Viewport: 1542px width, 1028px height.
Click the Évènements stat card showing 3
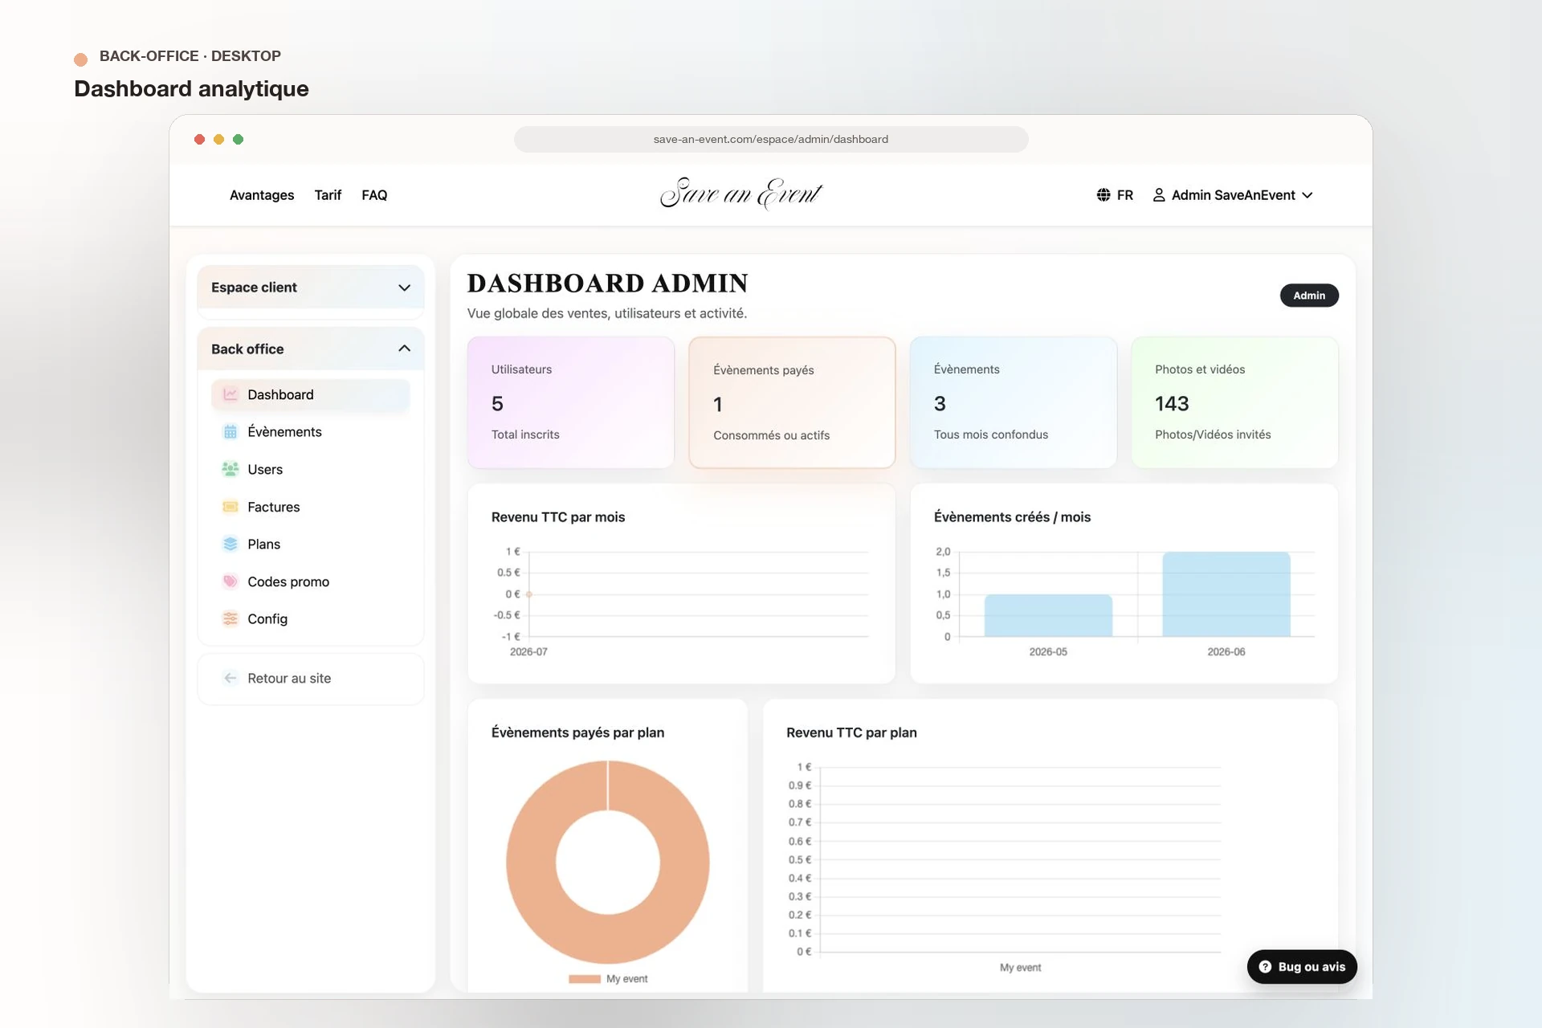click(x=1014, y=402)
